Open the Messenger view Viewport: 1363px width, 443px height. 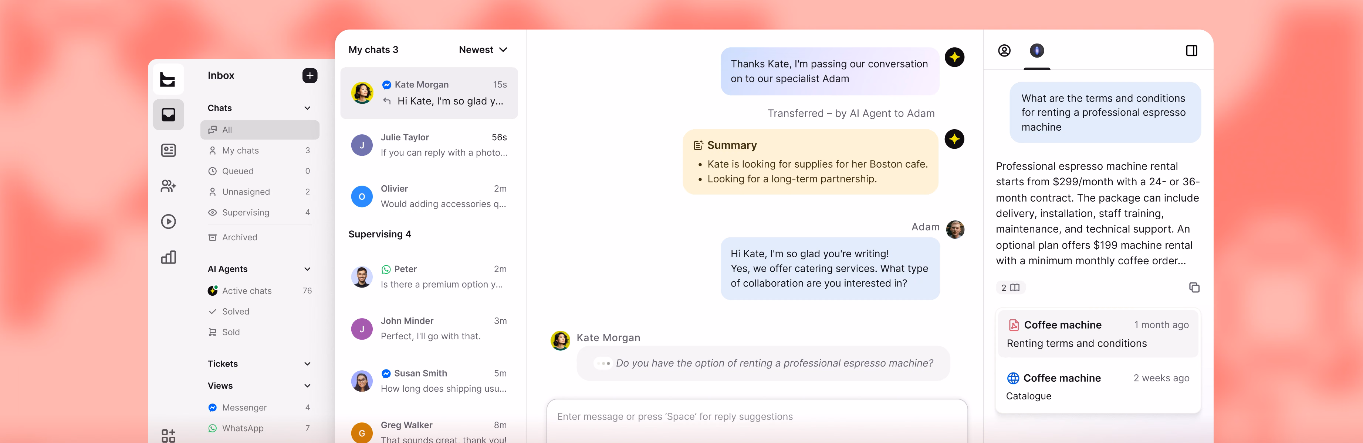coord(260,408)
